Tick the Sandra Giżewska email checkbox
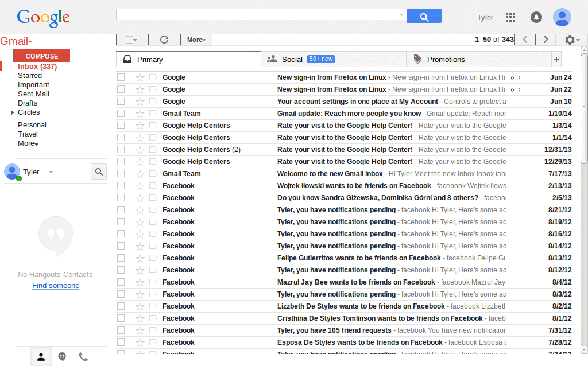This screenshot has width=588, height=370. (121, 197)
